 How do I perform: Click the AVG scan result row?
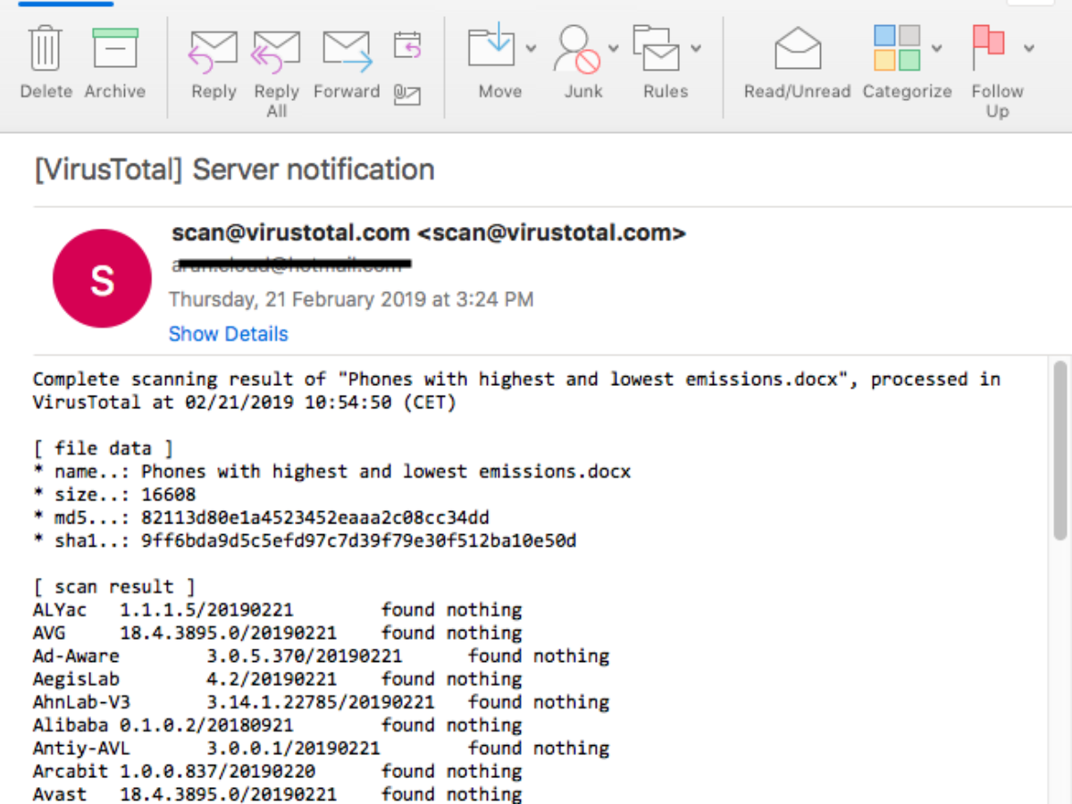[277, 633]
